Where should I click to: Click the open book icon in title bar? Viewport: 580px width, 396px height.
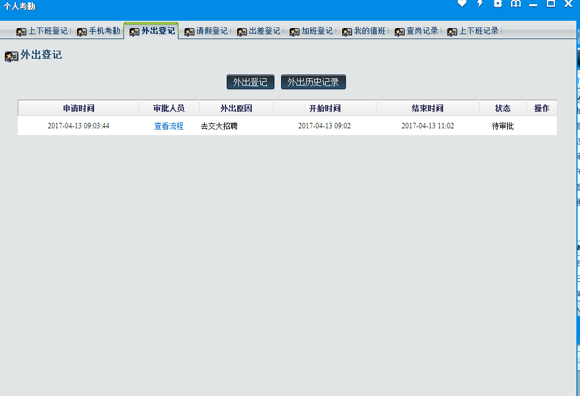516,4
